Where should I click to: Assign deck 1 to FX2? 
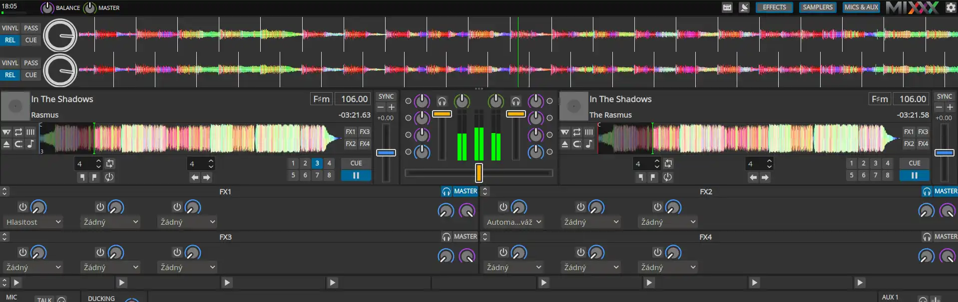click(x=351, y=144)
